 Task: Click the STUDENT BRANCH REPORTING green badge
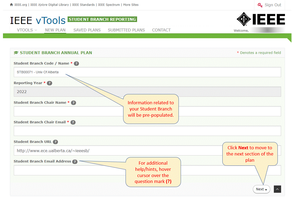tap(102, 19)
